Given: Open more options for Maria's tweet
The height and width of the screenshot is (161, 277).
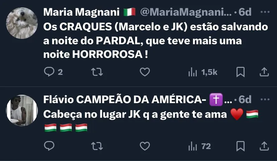Looking at the screenshot, I should coord(265,12).
